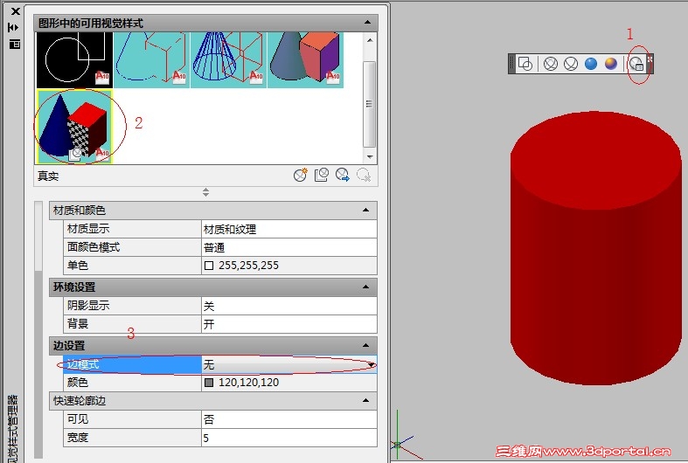Close the visual styles manager palette
688x463 pixels.
pyautogui.click(x=16, y=11)
